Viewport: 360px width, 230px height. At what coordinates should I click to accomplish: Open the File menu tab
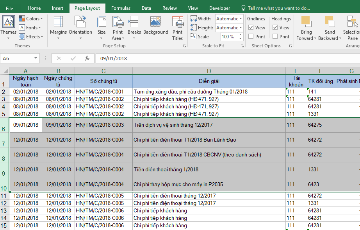point(9,8)
